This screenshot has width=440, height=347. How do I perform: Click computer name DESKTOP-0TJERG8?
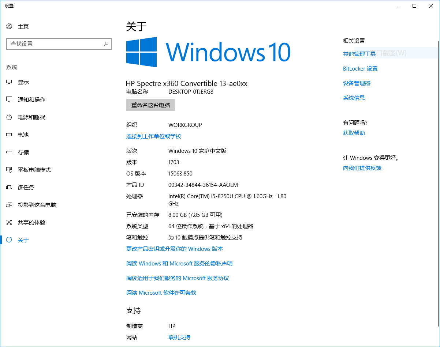coord(191,91)
